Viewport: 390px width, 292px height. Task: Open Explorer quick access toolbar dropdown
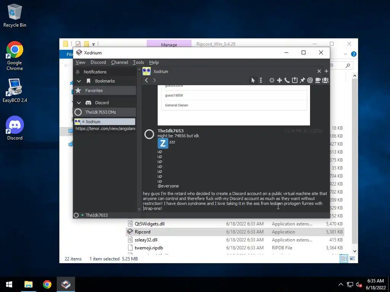93,44
